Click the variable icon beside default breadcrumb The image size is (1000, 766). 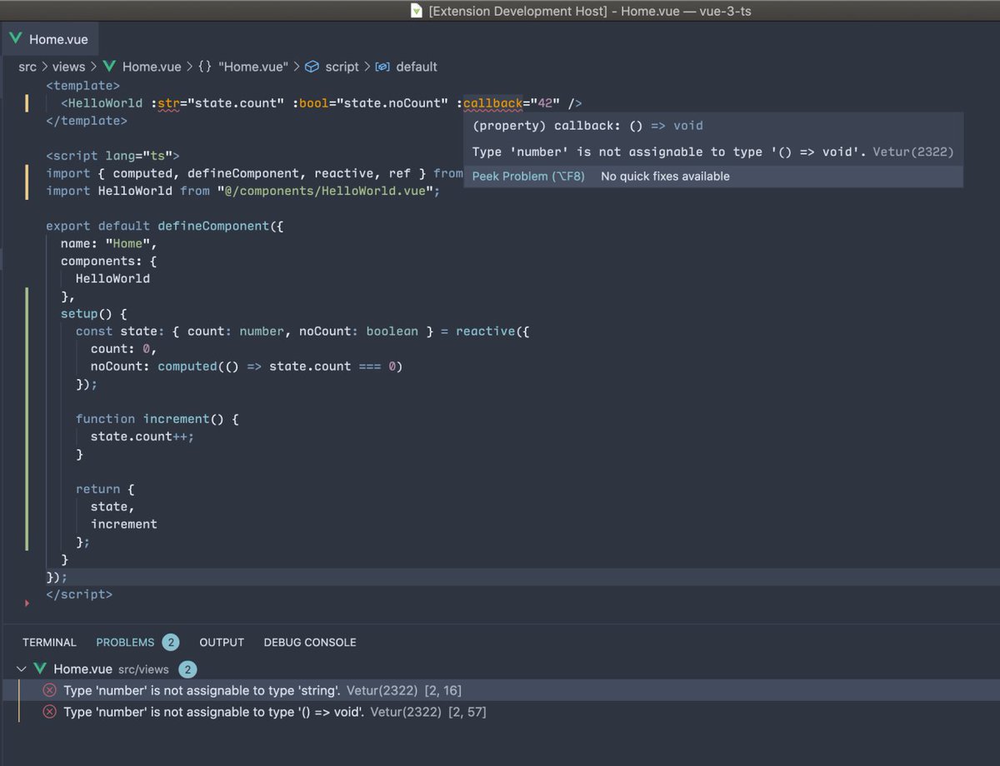coord(382,67)
